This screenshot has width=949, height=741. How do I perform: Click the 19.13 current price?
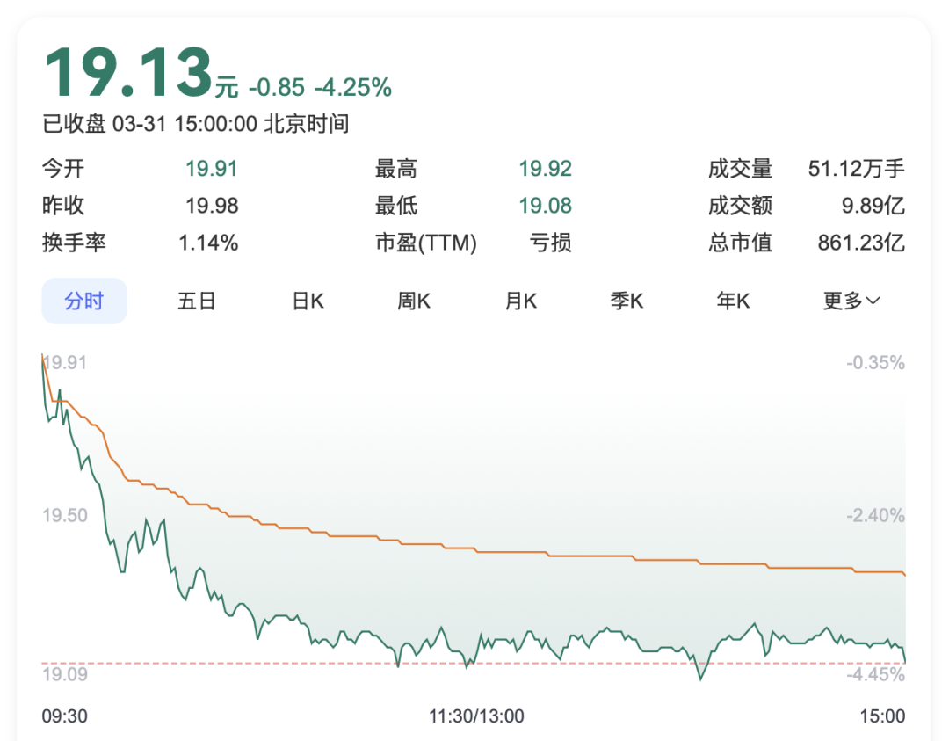[128, 73]
